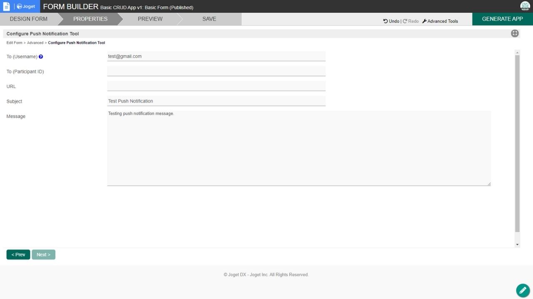
Task: Click Undo in the toolbar
Action: tap(391, 21)
